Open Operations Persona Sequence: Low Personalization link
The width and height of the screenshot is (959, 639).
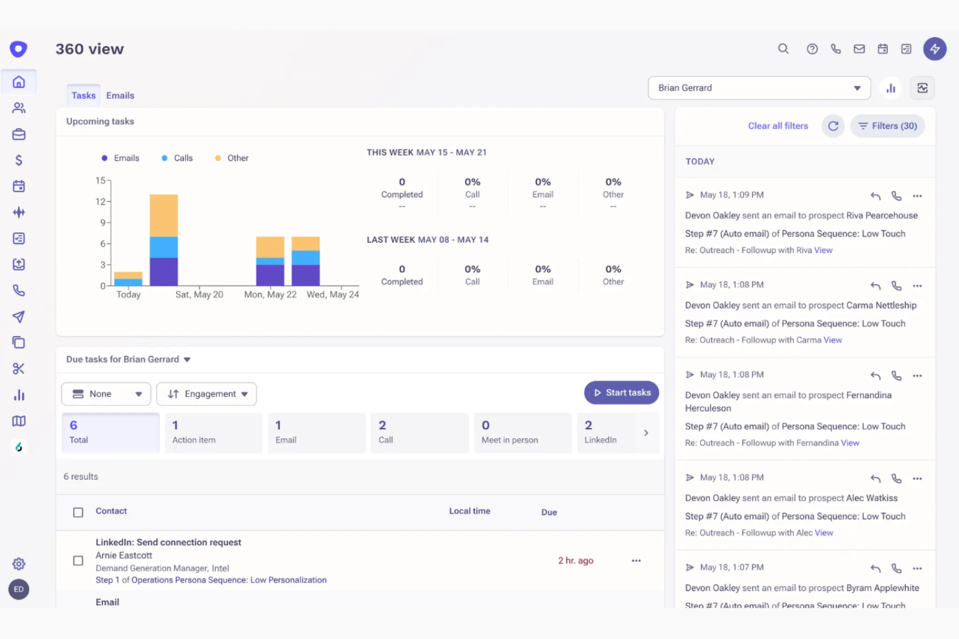click(x=229, y=580)
